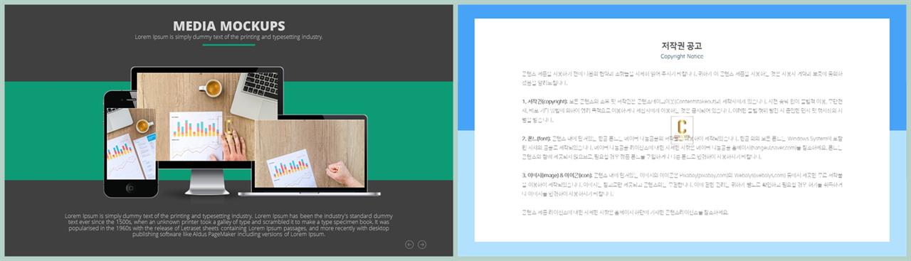This screenshot has width=911, height=261.
Task: Click the 저작권 공고 heading
Action: pyautogui.click(x=682, y=46)
